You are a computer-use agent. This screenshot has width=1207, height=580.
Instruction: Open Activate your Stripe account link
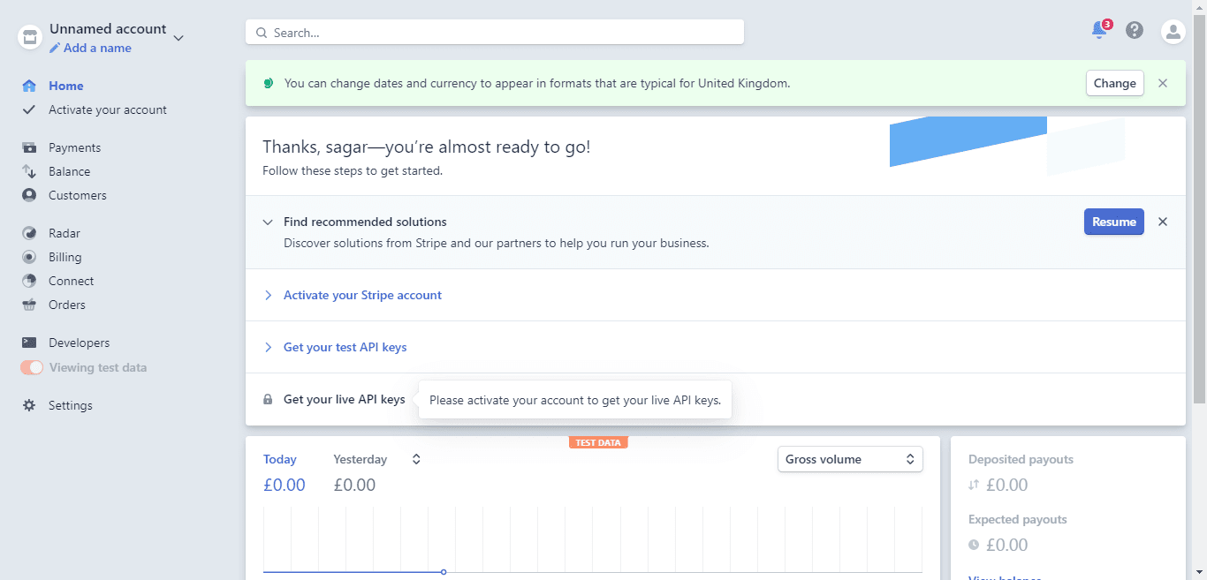click(362, 295)
